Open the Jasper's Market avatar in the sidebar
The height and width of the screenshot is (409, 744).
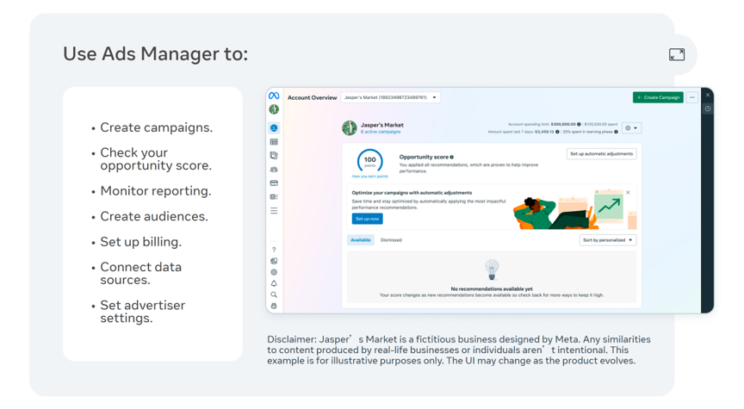274,109
